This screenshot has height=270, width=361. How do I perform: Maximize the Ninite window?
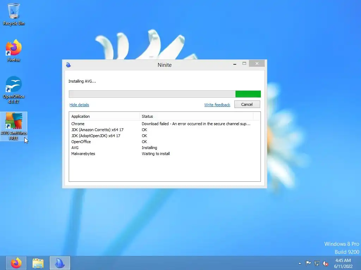[x=244, y=64]
